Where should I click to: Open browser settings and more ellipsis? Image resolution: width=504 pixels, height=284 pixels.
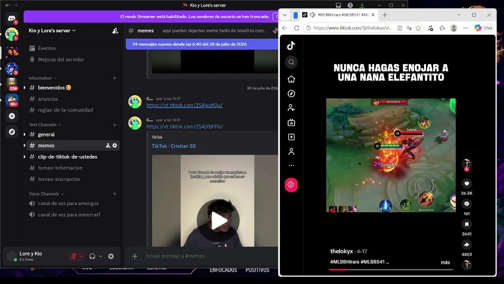pos(466,28)
